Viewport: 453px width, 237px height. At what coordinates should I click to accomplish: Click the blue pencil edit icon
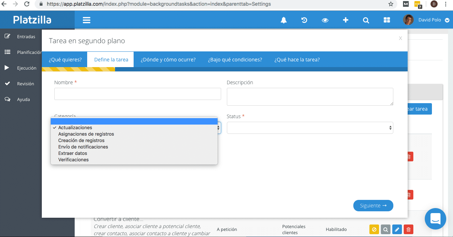[397, 230]
